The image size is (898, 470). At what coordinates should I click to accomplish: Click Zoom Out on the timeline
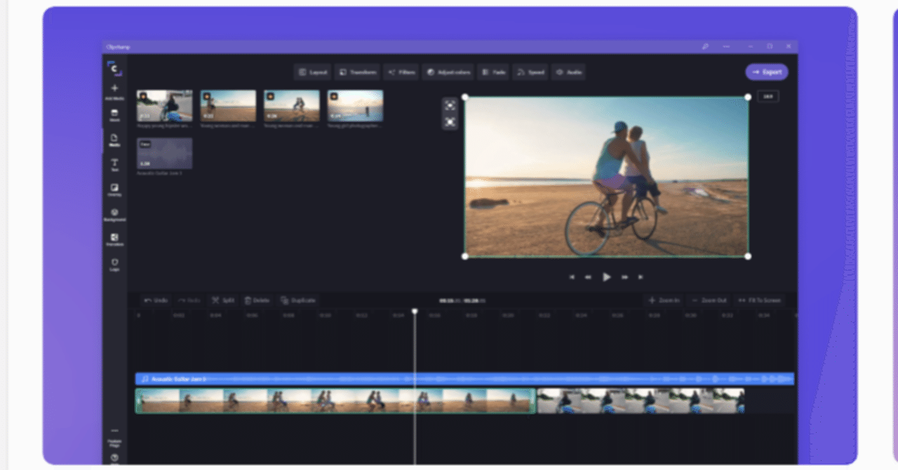click(x=709, y=300)
